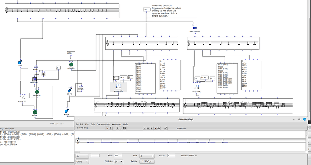
Task: Select the pencil edit tool
Action: 107,128
